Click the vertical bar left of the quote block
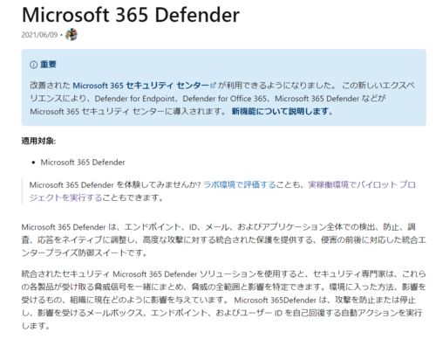The height and width of the screenshot is (339, 436). 22,191
